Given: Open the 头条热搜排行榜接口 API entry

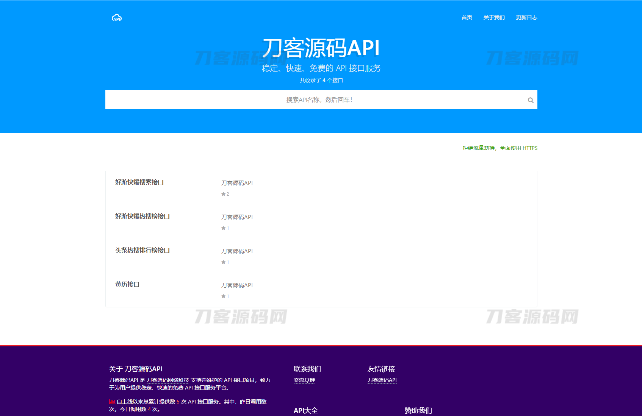Looking at the screenshot, I should point(142,251).
